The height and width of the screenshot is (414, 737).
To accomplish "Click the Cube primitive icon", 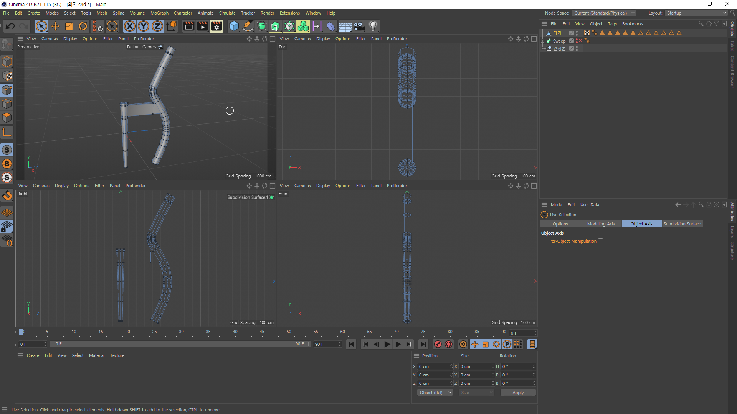I will [x=234, y=26].
